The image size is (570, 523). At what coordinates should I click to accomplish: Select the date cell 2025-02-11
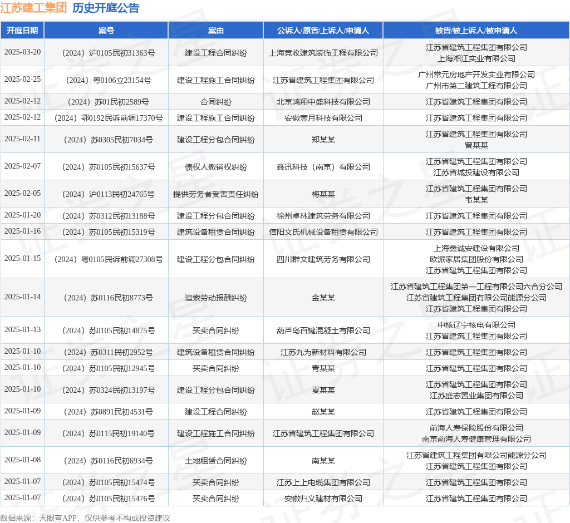tap(22, 139)
